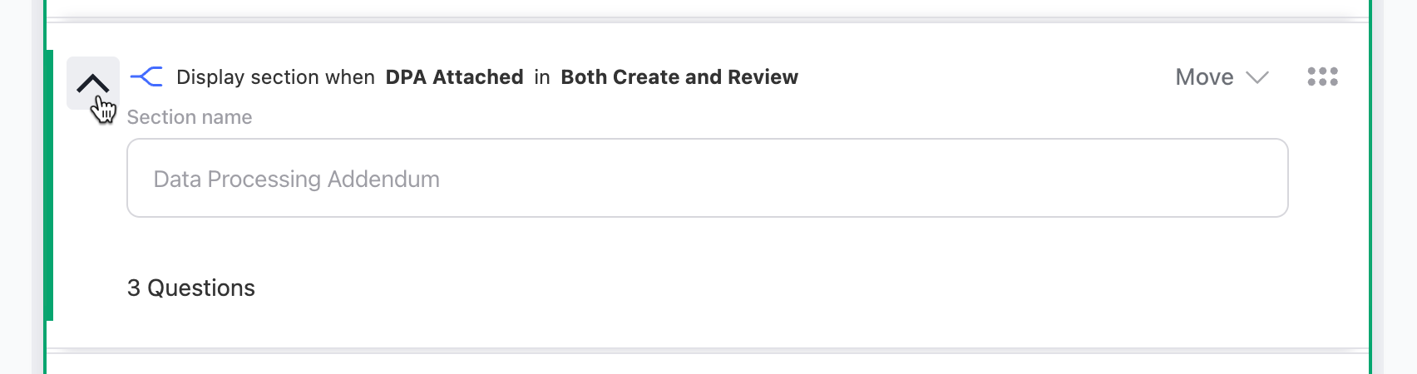
Task: Click the Move label text
Action: coord(1204,77)
